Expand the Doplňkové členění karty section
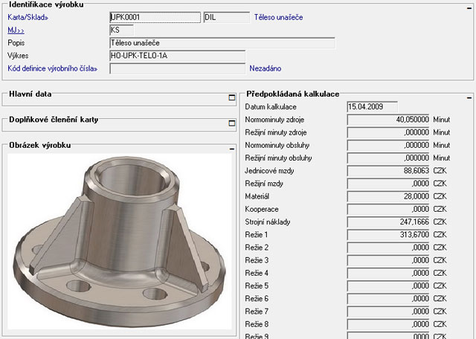476x339 pixels. click(231, 123)
